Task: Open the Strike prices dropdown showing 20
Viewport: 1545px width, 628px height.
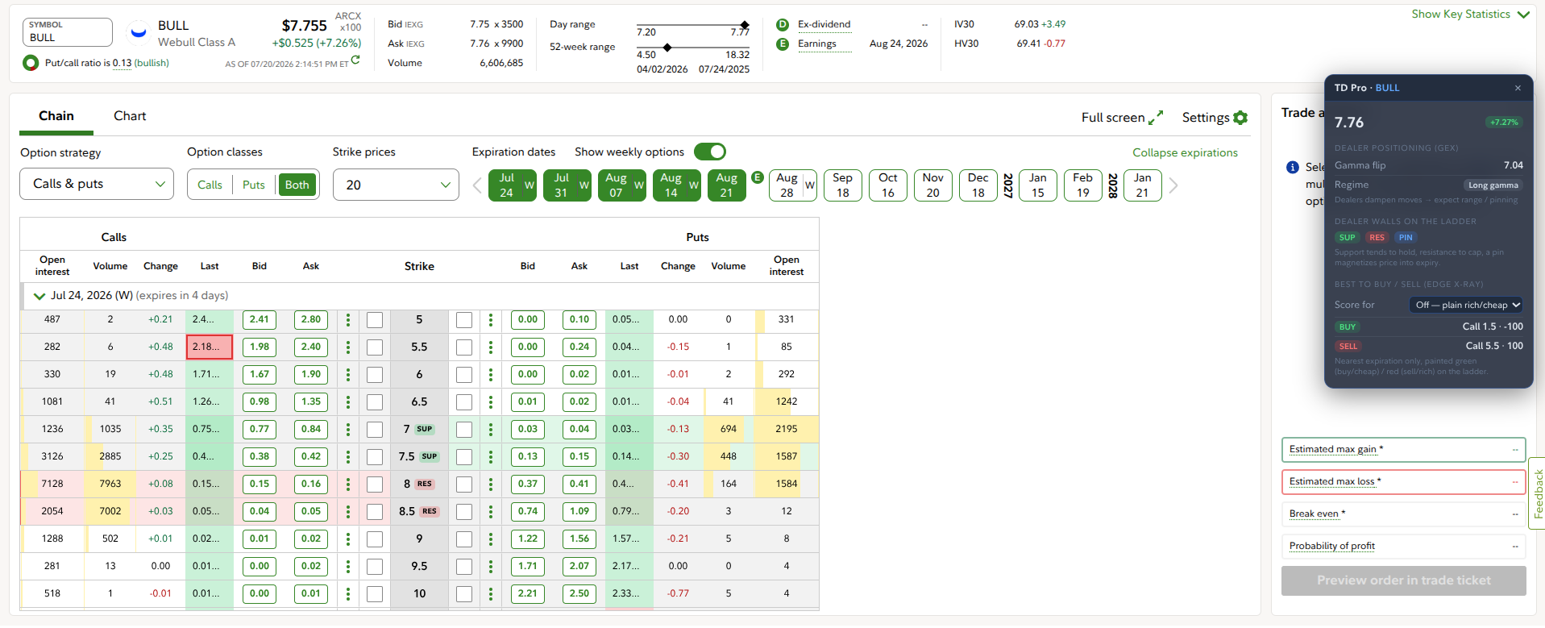Action: [x=396, y=185]
